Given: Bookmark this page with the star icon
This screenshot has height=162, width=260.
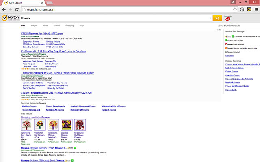Looking at the screenshot, I should (235, 10).
